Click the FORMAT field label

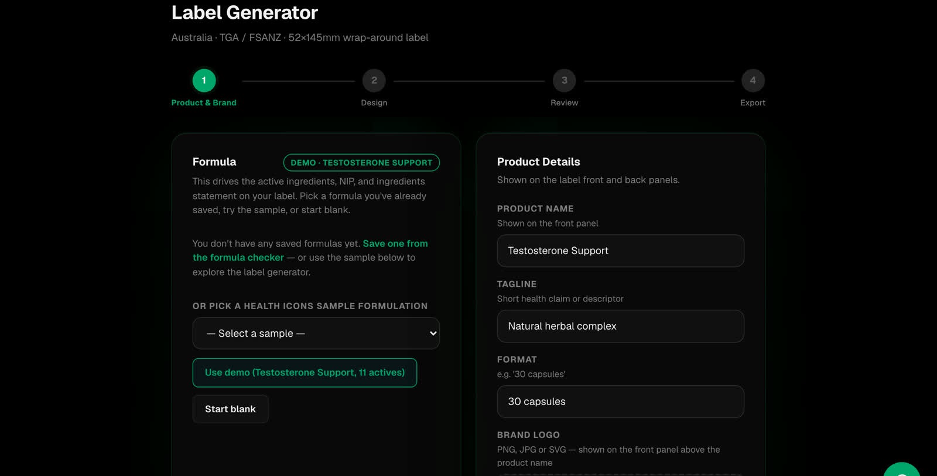517,359
